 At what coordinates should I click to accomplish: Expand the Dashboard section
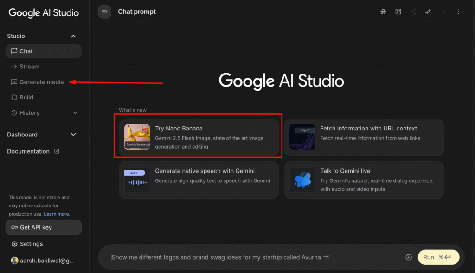coord(73,135)
